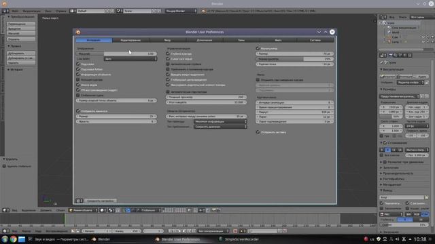Open the render engine dropdown in top bar

[x=181, y=11]
